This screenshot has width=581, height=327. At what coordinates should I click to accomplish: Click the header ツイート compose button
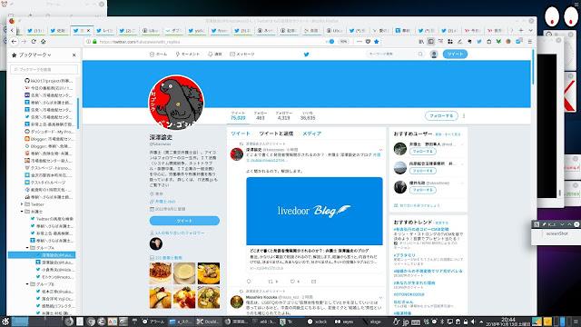pos(455,54)
